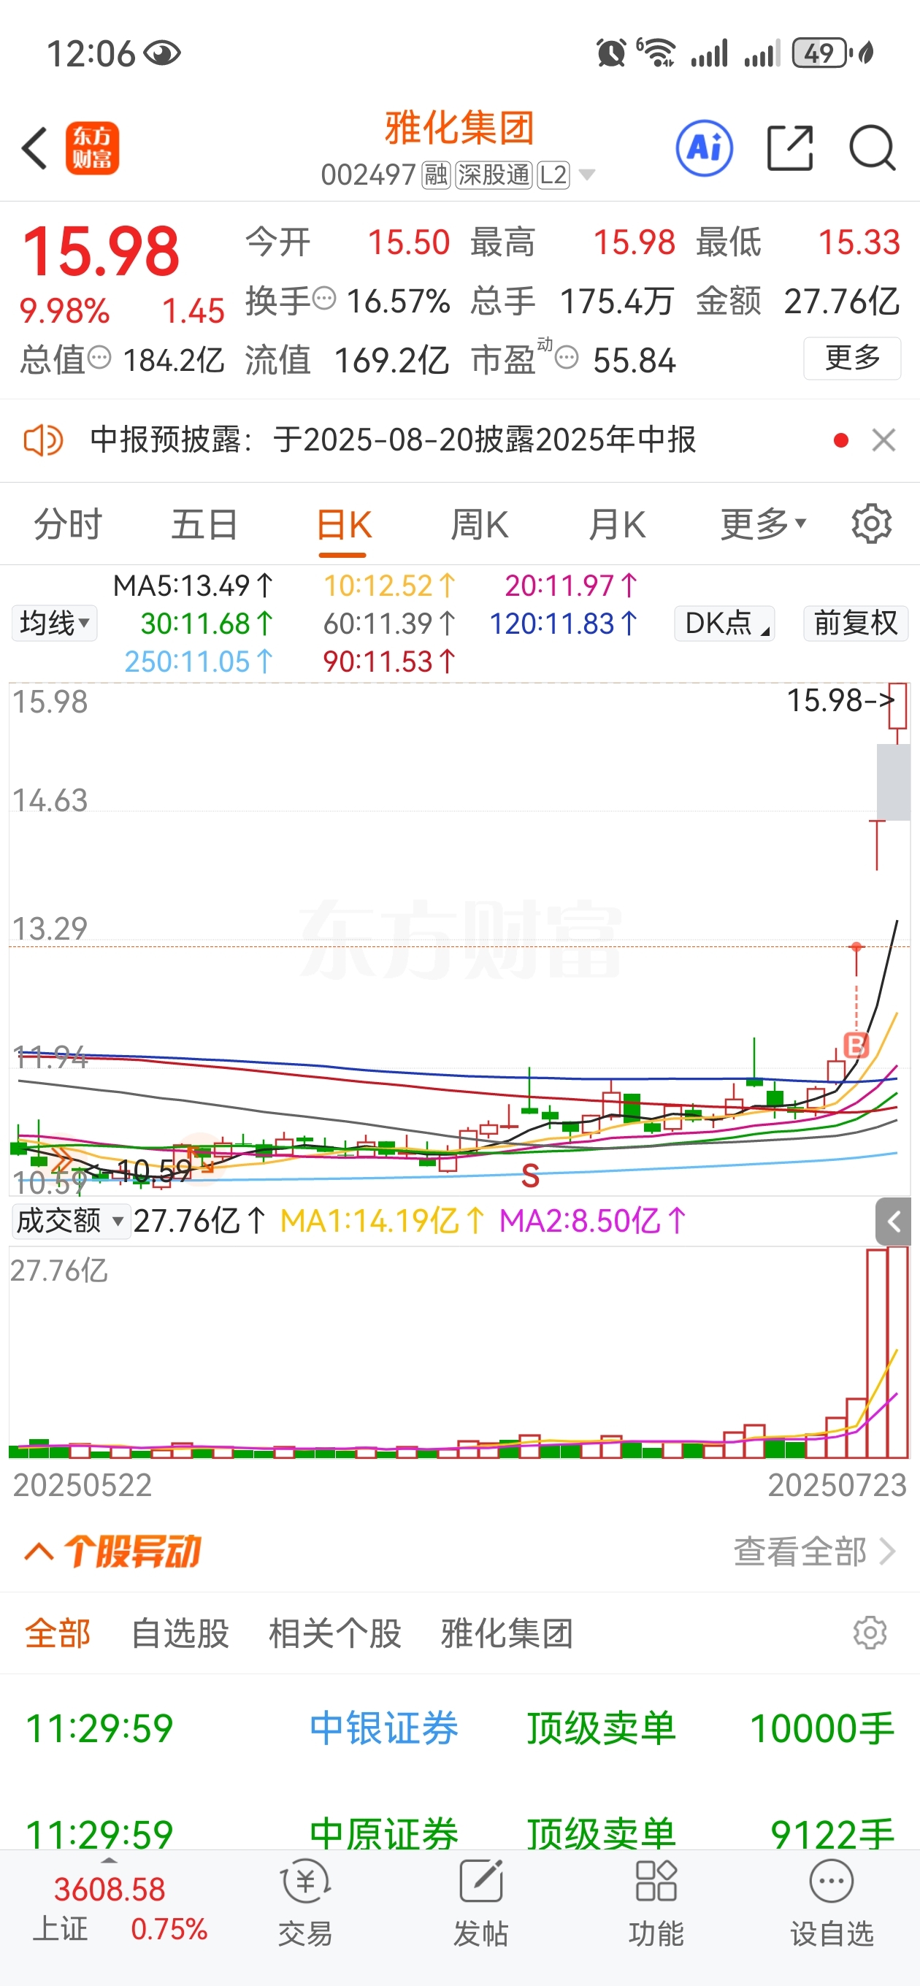Open the 功能 features menu

pyautogui.click(x=656, y=1901)
